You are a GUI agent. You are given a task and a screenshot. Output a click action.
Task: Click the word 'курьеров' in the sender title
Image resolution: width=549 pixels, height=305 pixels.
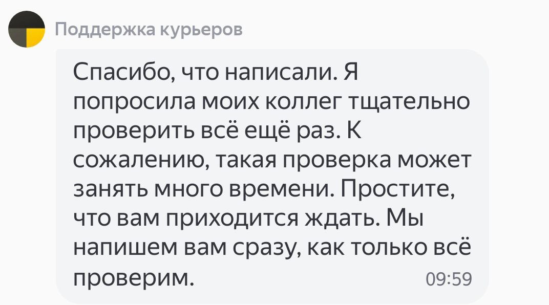point(202,30)
